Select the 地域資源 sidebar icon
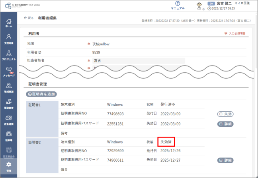This screenshot has width=258, height=178. point(8,87)
